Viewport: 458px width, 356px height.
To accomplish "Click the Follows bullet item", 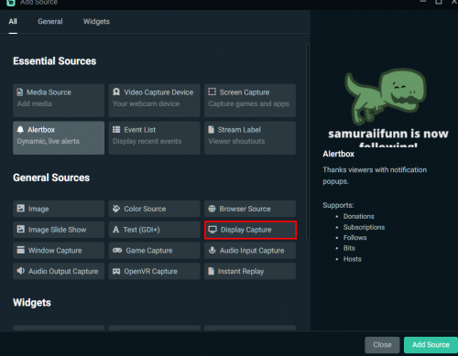I will [355, 238].
